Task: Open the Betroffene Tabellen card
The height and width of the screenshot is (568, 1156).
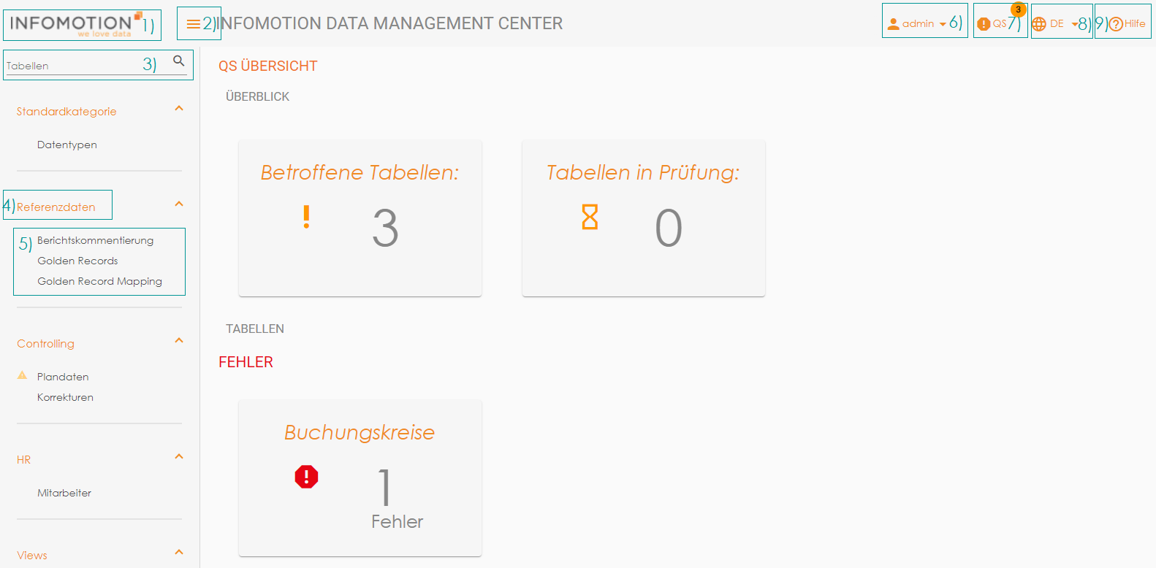Action: coord(360,218)
